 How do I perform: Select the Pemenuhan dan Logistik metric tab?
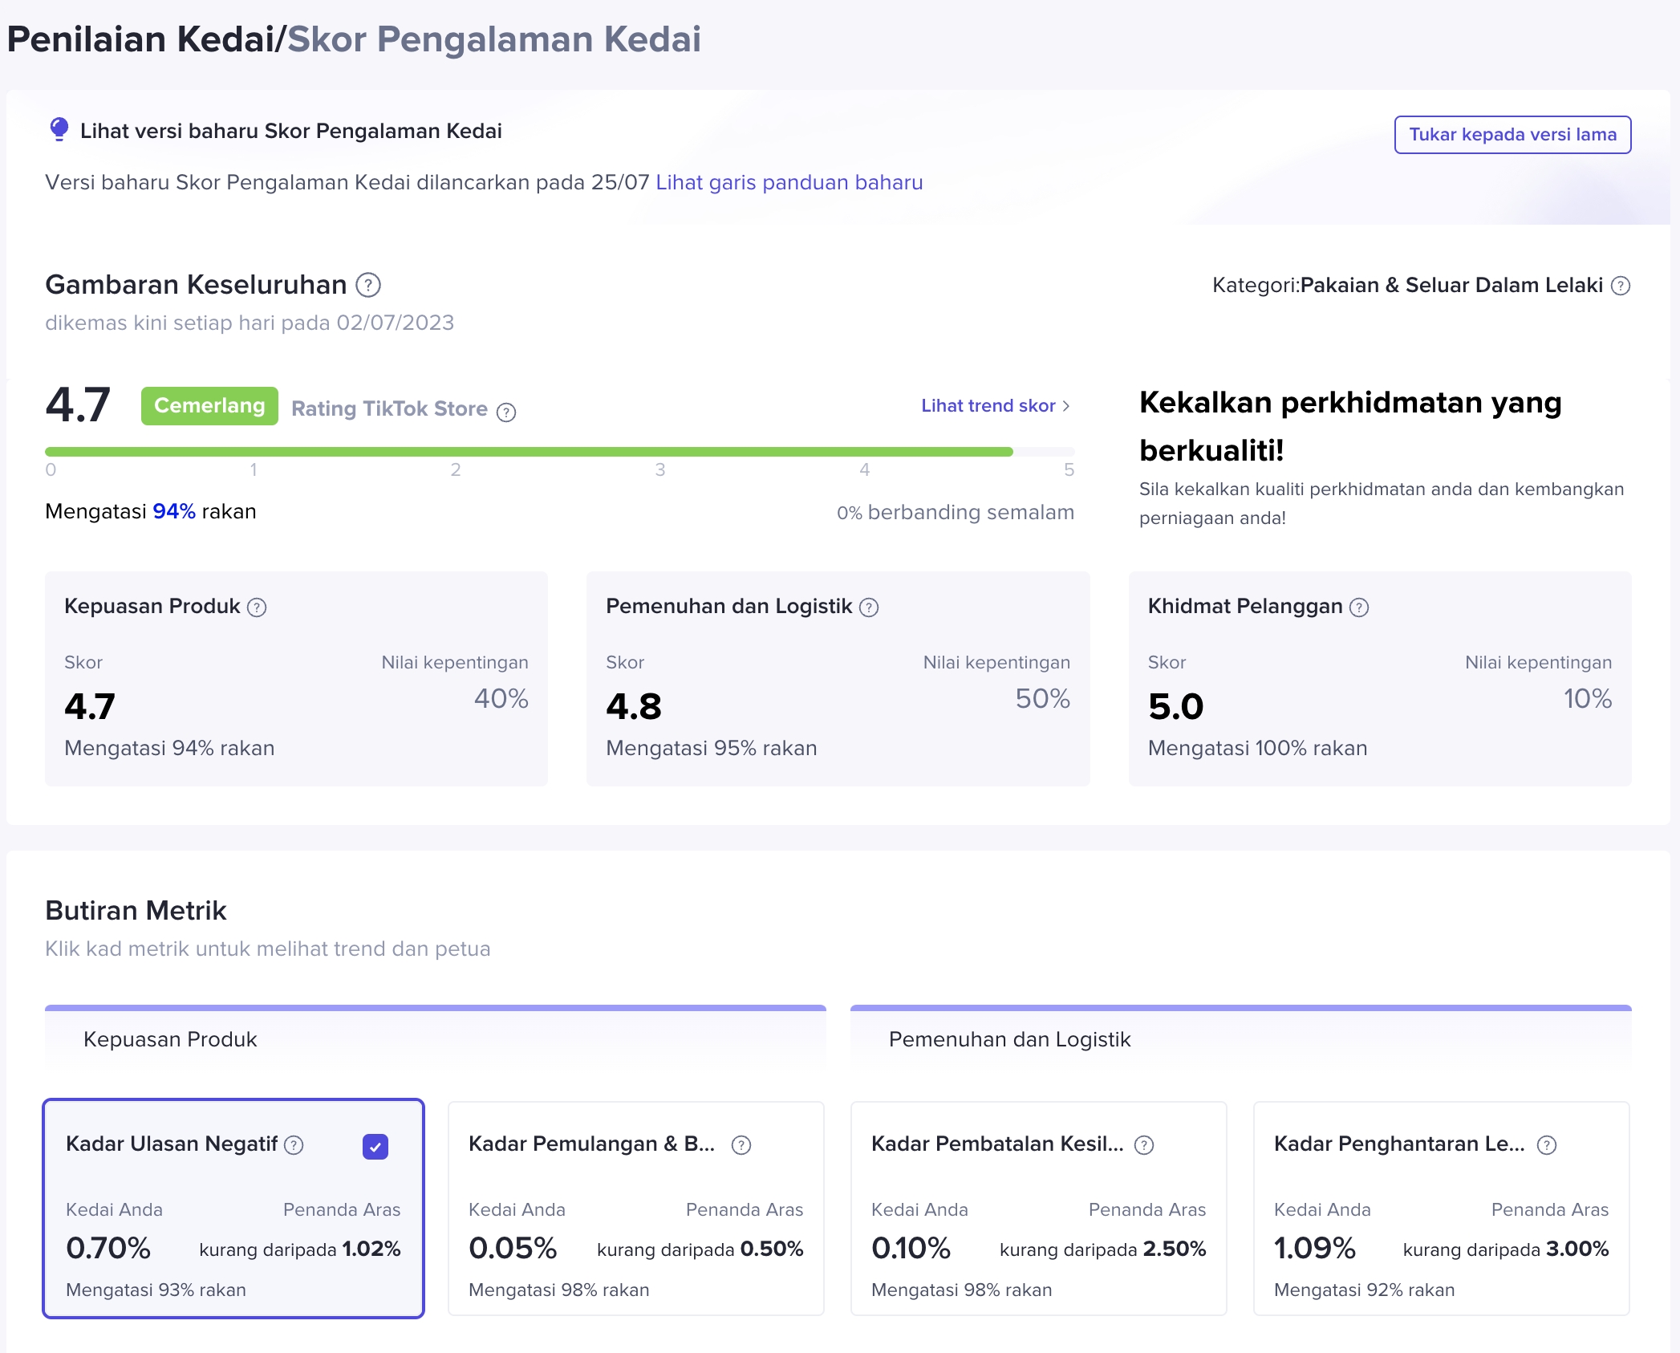(x=1241, y=1038)
